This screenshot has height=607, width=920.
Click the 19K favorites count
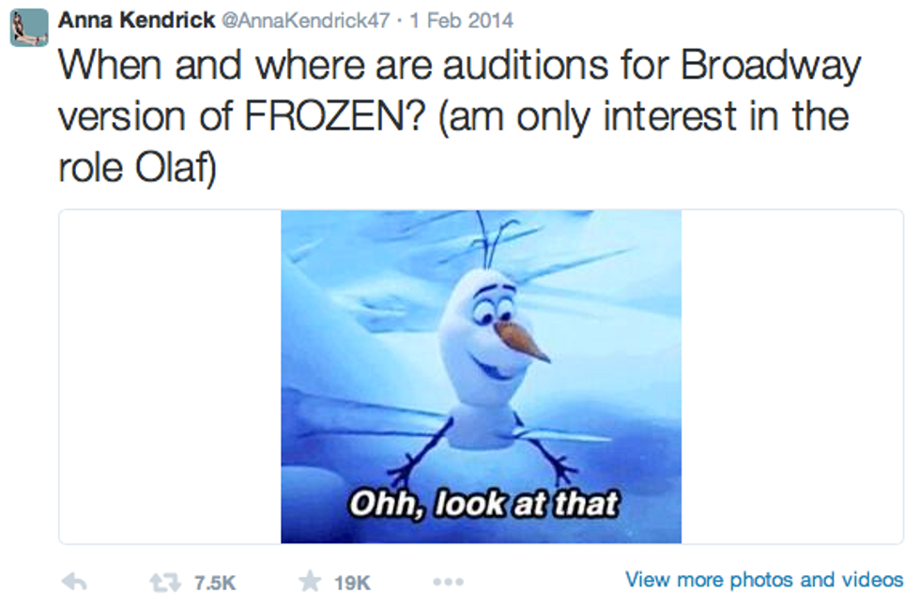(x=352, y=583)
